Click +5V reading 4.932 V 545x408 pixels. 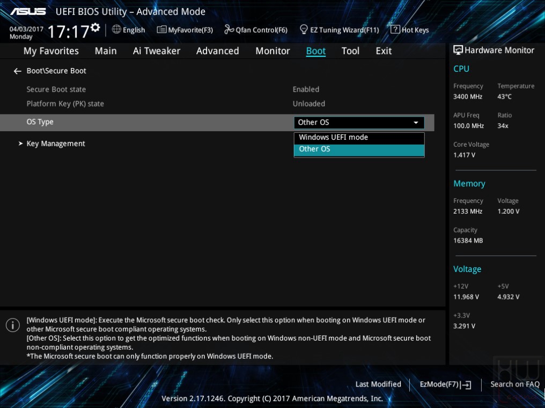click(x=508, y=297)
